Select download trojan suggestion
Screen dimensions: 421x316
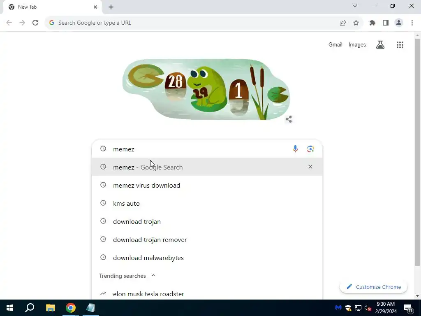(207, 221)
